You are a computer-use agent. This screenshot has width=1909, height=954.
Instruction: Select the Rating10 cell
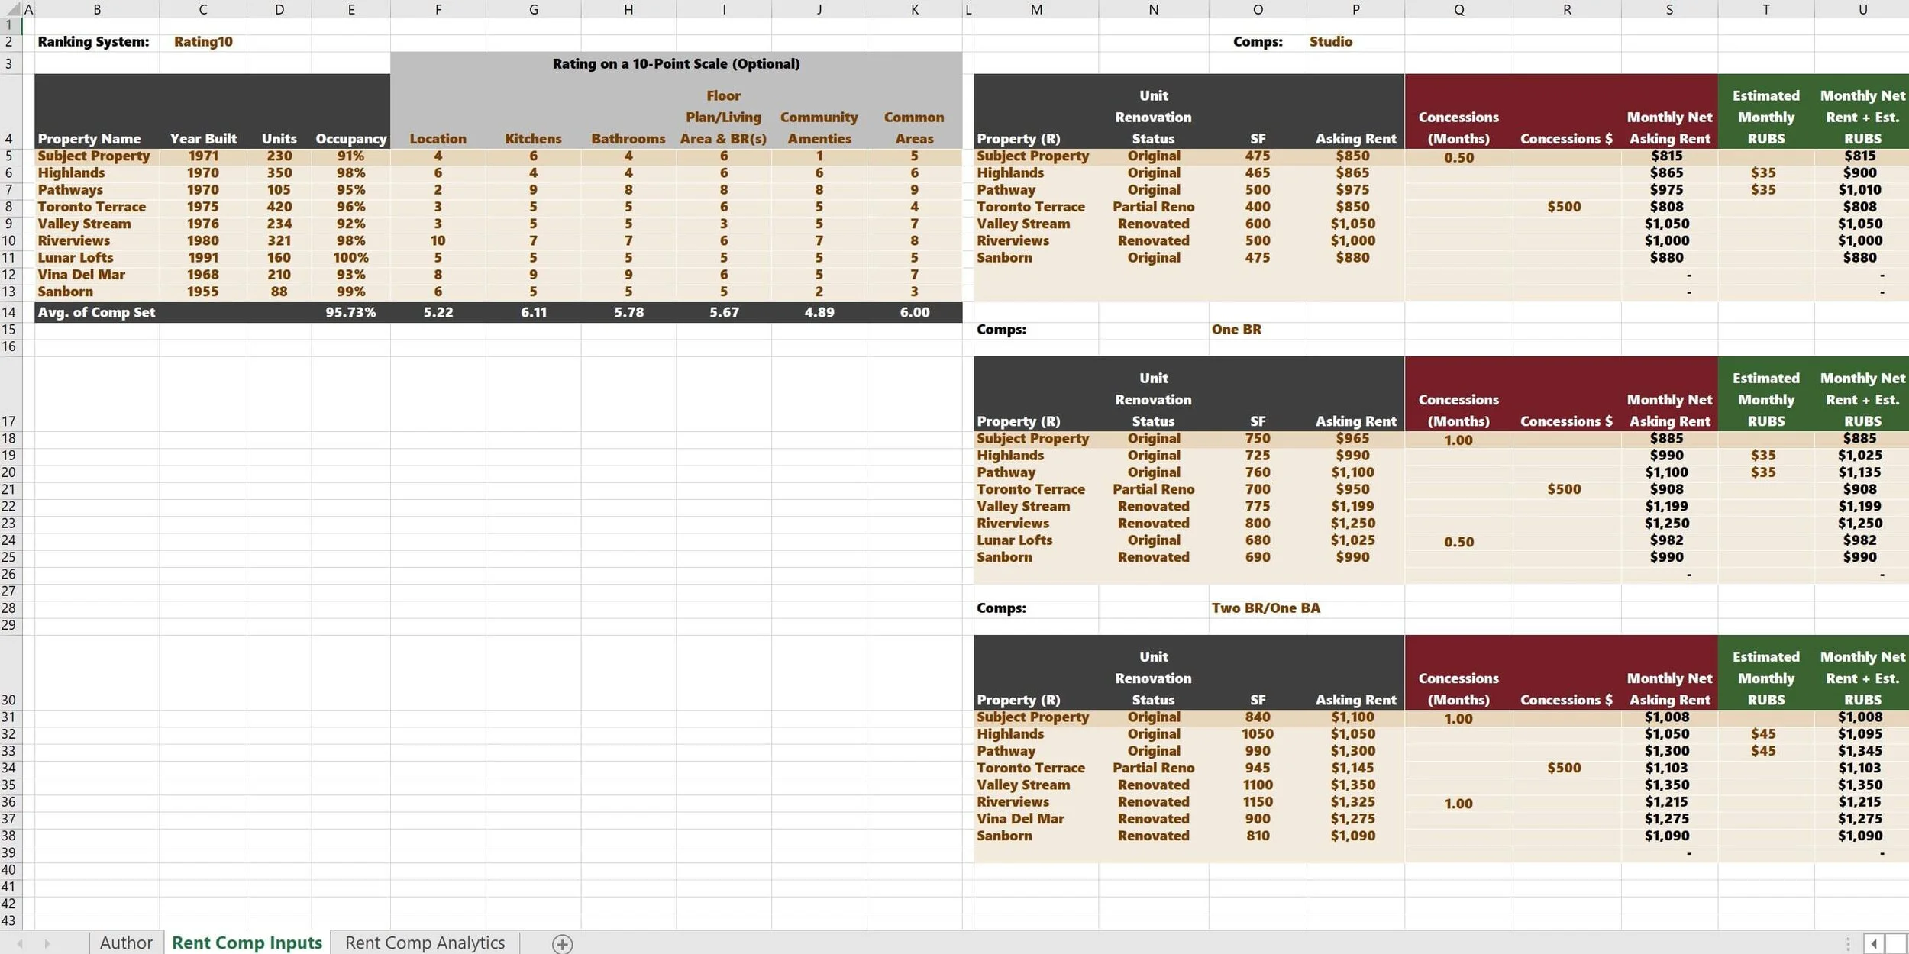[203, 41]
